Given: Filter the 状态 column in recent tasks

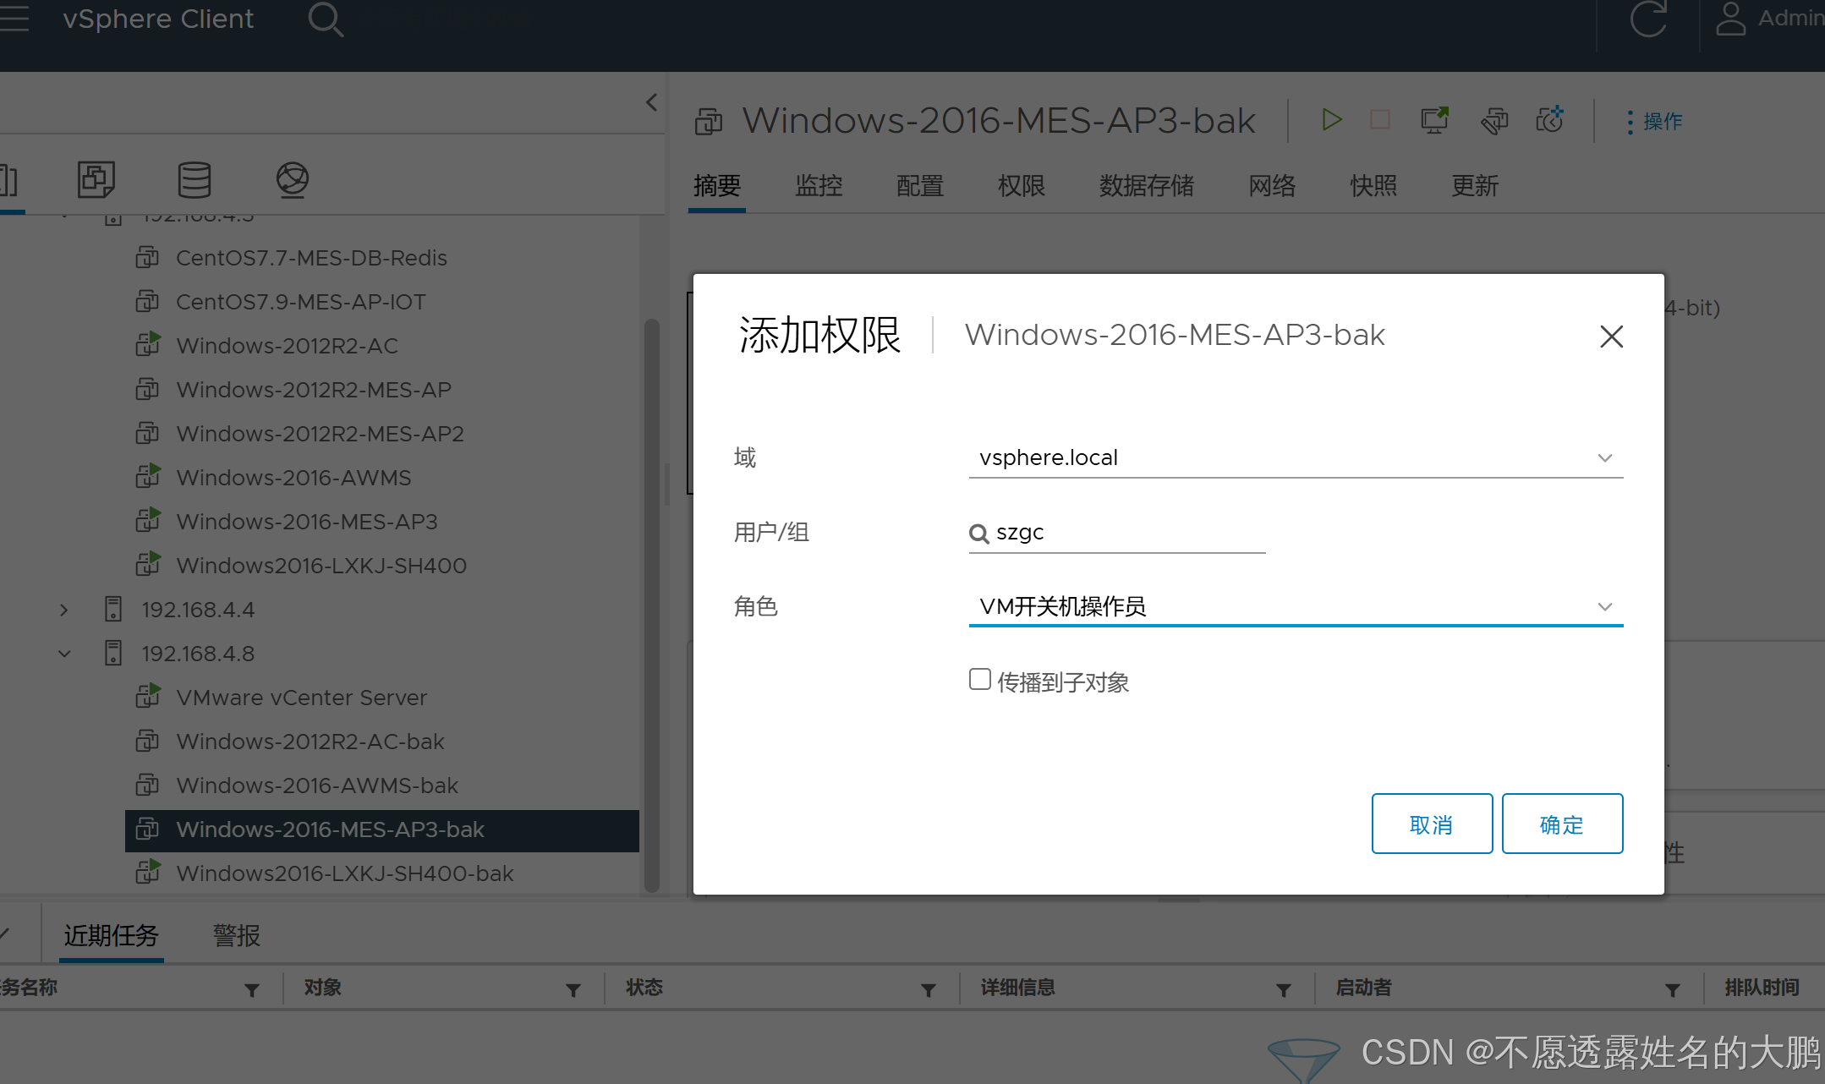Looking at the screenshot, I should (x=928, y=989).
